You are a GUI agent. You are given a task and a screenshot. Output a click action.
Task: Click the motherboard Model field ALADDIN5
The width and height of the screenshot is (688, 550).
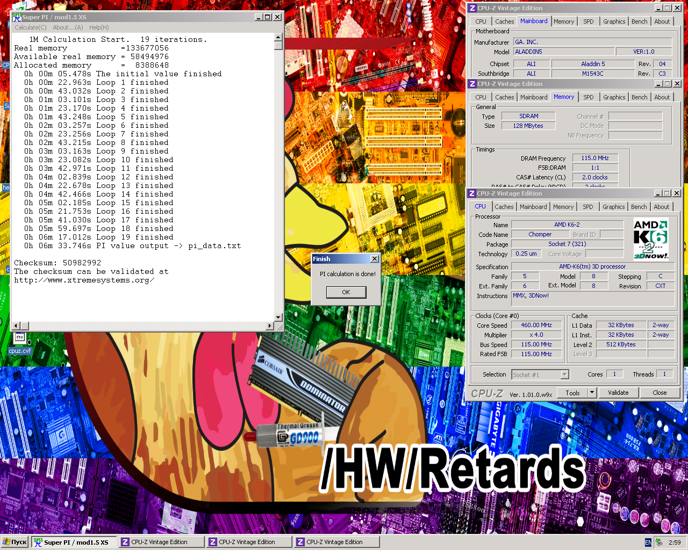pos(564,52)
